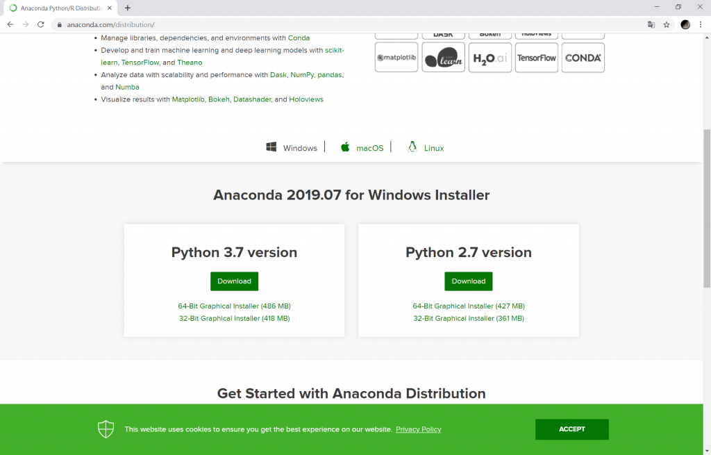Follow the Datashader link
This screenshot has height=455, width=711.
point(252,99)
